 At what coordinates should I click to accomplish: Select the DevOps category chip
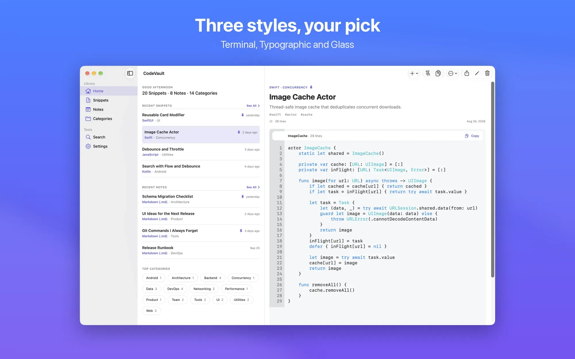click(175, 289)
